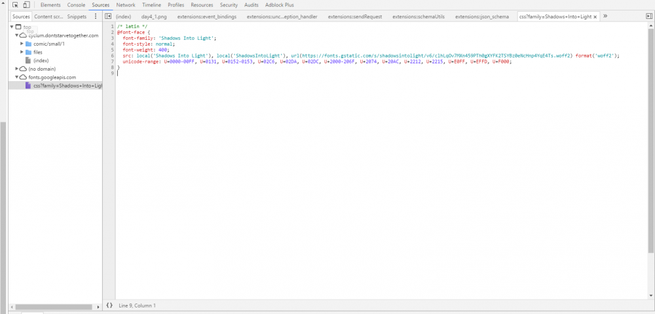Collapse the cyclum.dontstarvetogether.com tree node
This screenshot has height=314, width=655.
click(17, 35)
